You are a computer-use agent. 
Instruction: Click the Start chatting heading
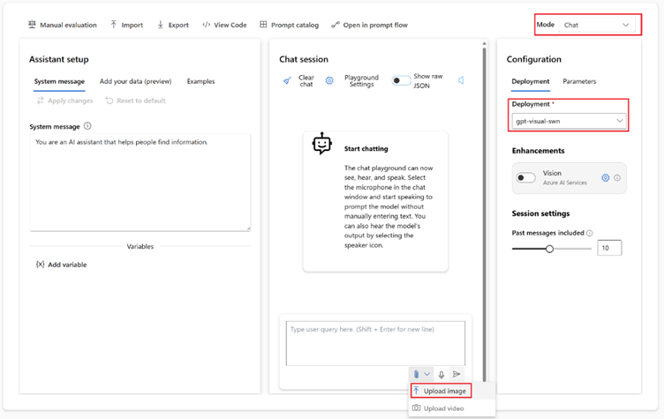[366, 148]
